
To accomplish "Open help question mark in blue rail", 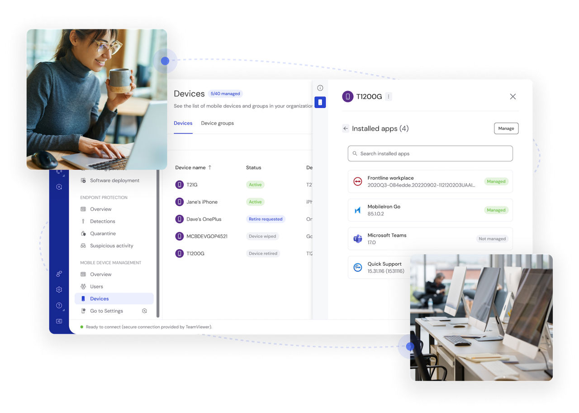I will [59, 306].
